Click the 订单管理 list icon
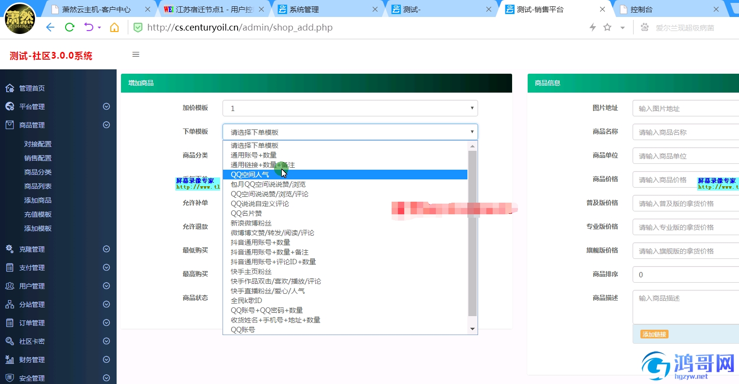 pyautogui.click(x=10, y=323)
